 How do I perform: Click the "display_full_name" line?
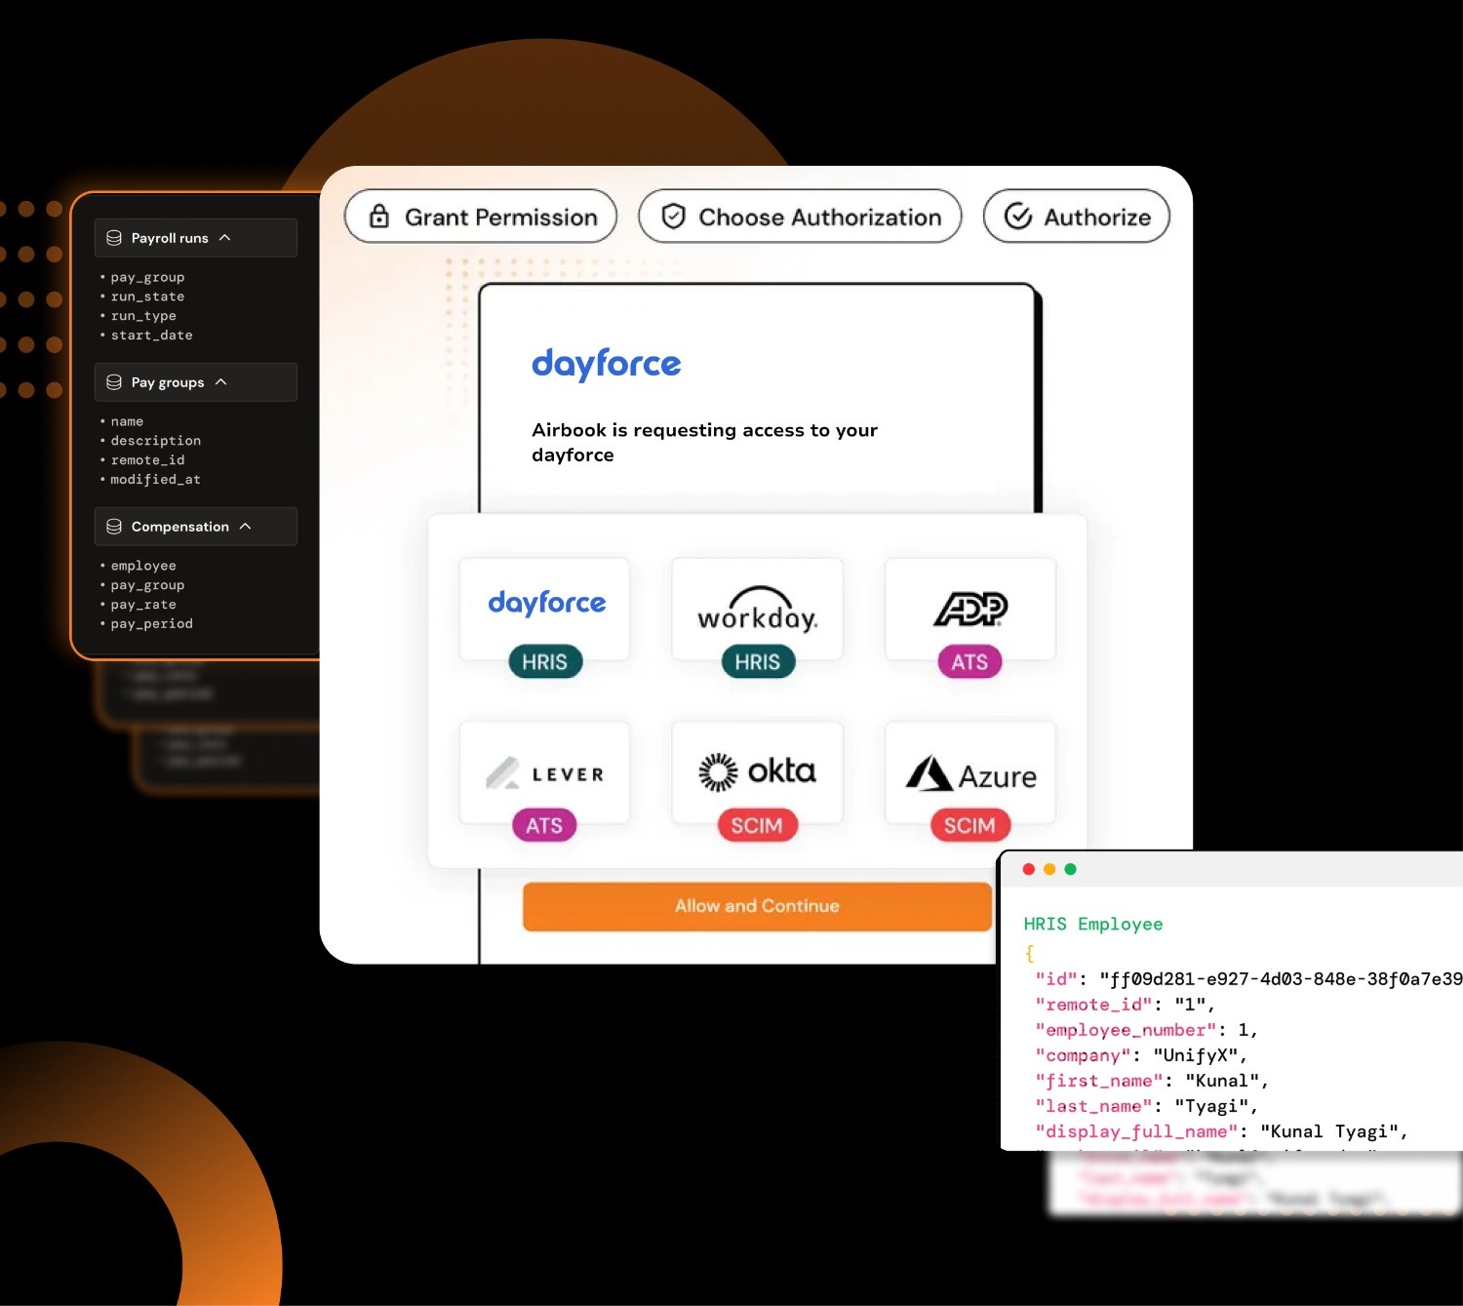tap(1222, 1131)
